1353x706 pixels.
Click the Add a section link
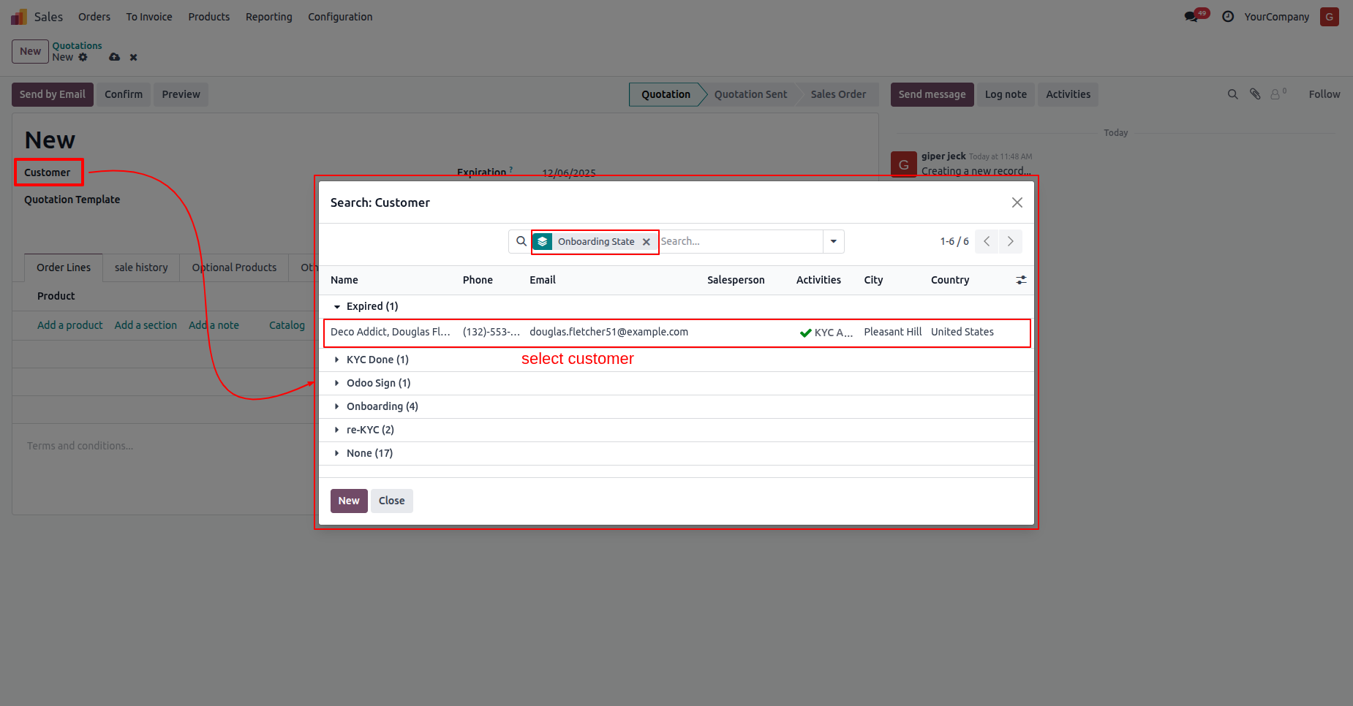click(146, 325)
